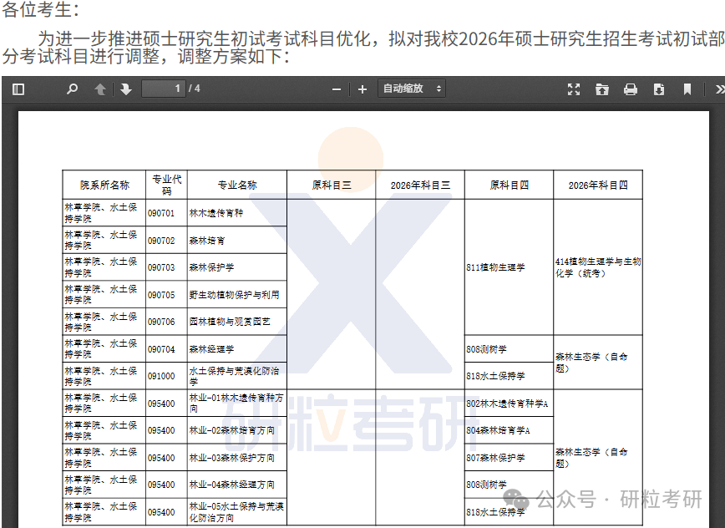Click the 各位考生 greeting text
The width and height of the screenshot is (725, 528).
coord(41,9)
